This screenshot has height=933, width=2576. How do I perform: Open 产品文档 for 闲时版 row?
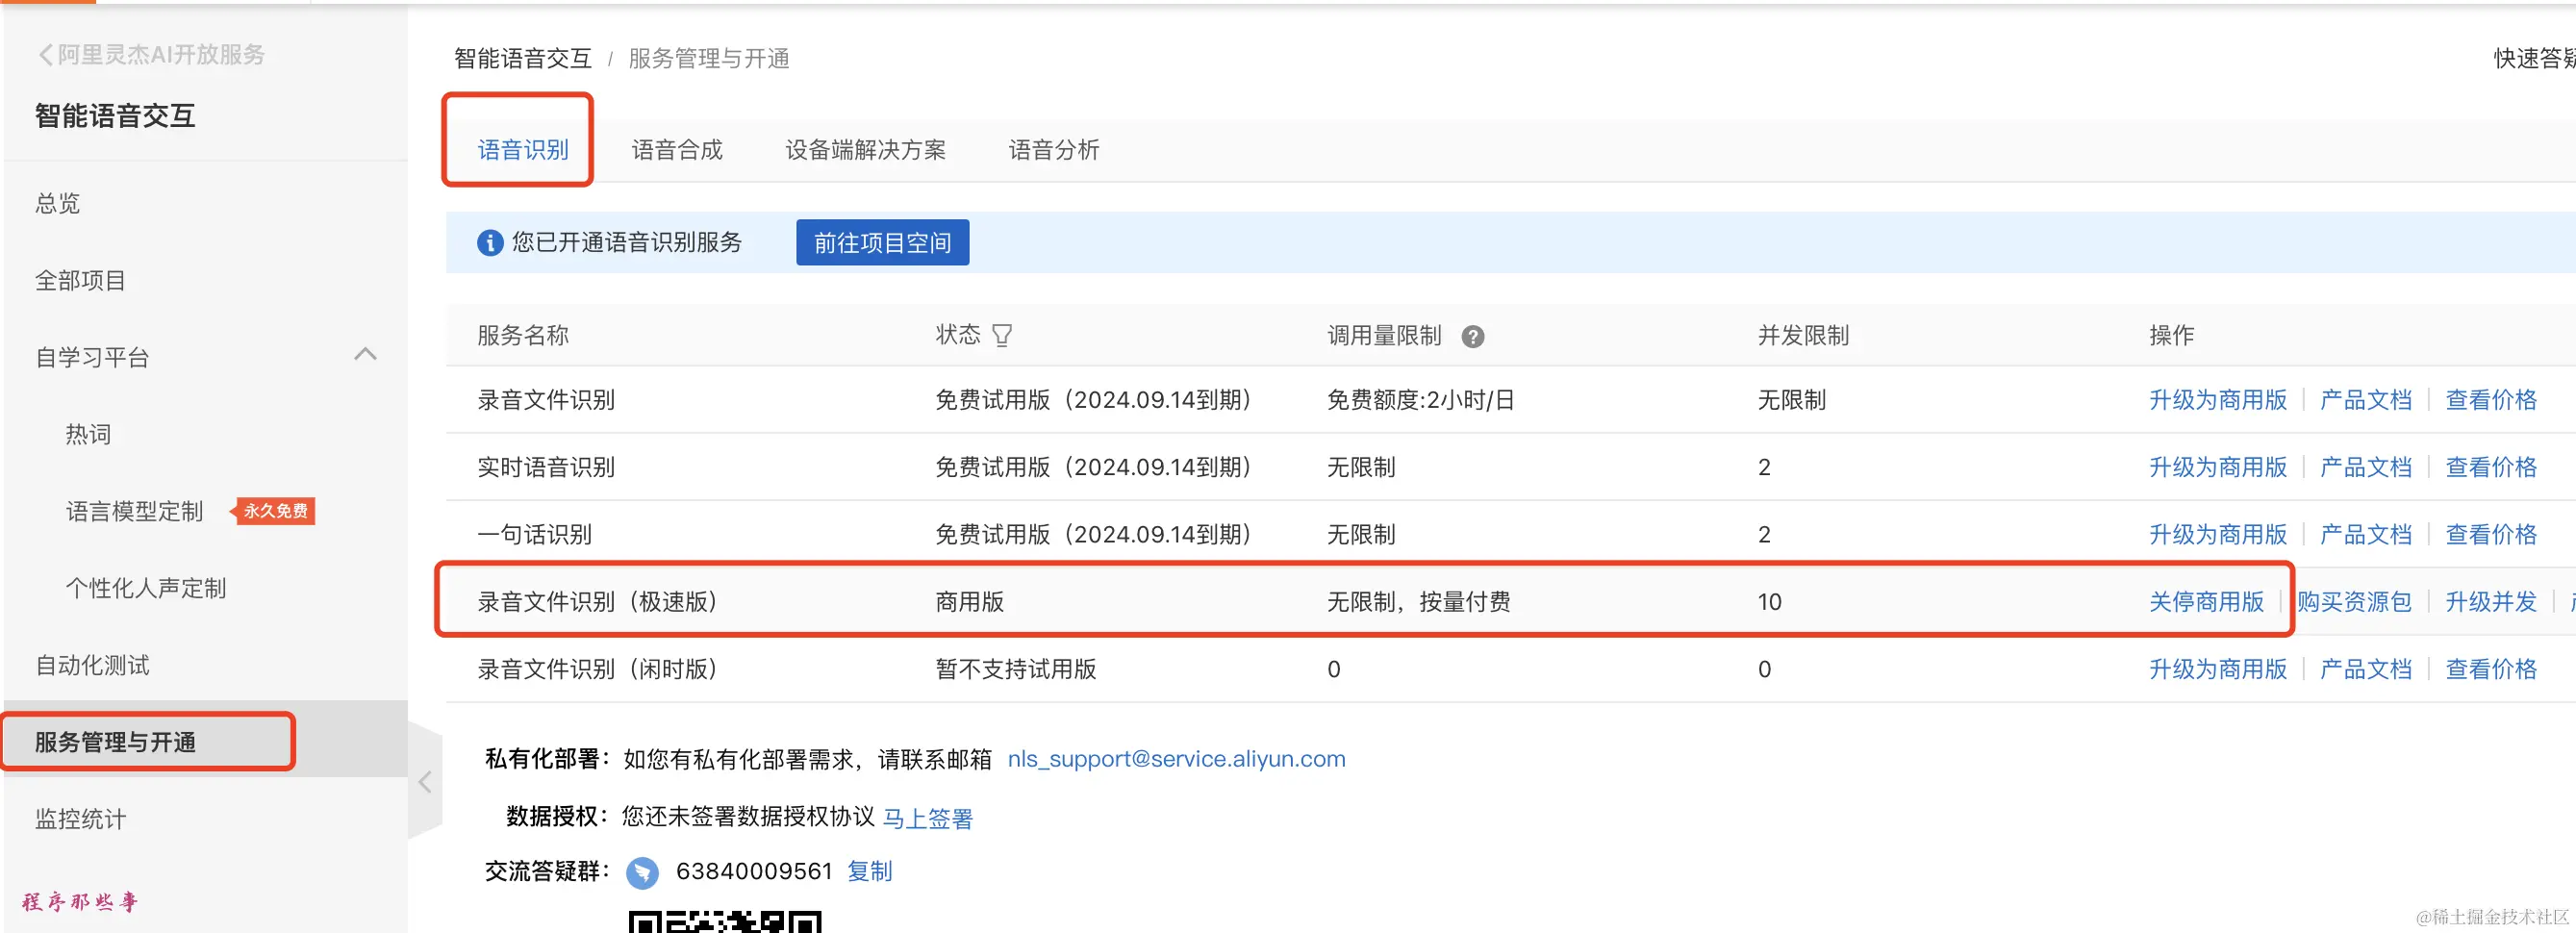pos(2365,669)
